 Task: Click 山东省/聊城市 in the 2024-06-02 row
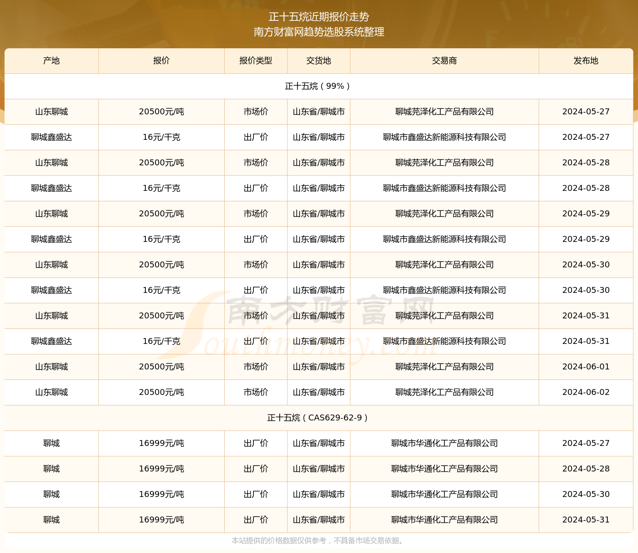(319, 392)
